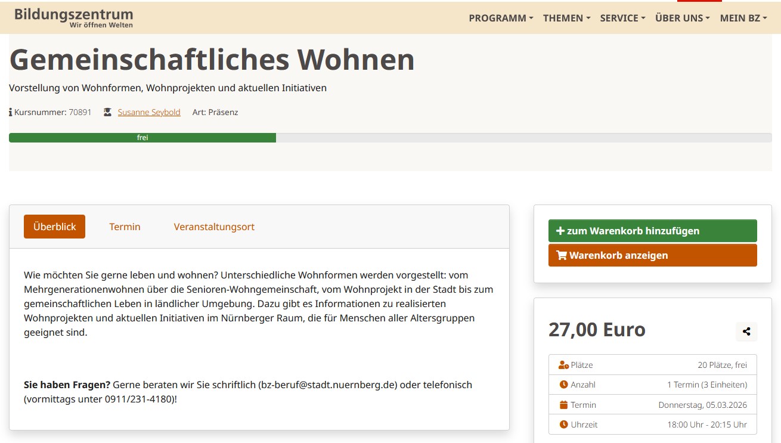Open the Susanne Seybold instructor link
Viewport: 781px width, 443px height.
(x=149, y=112)
